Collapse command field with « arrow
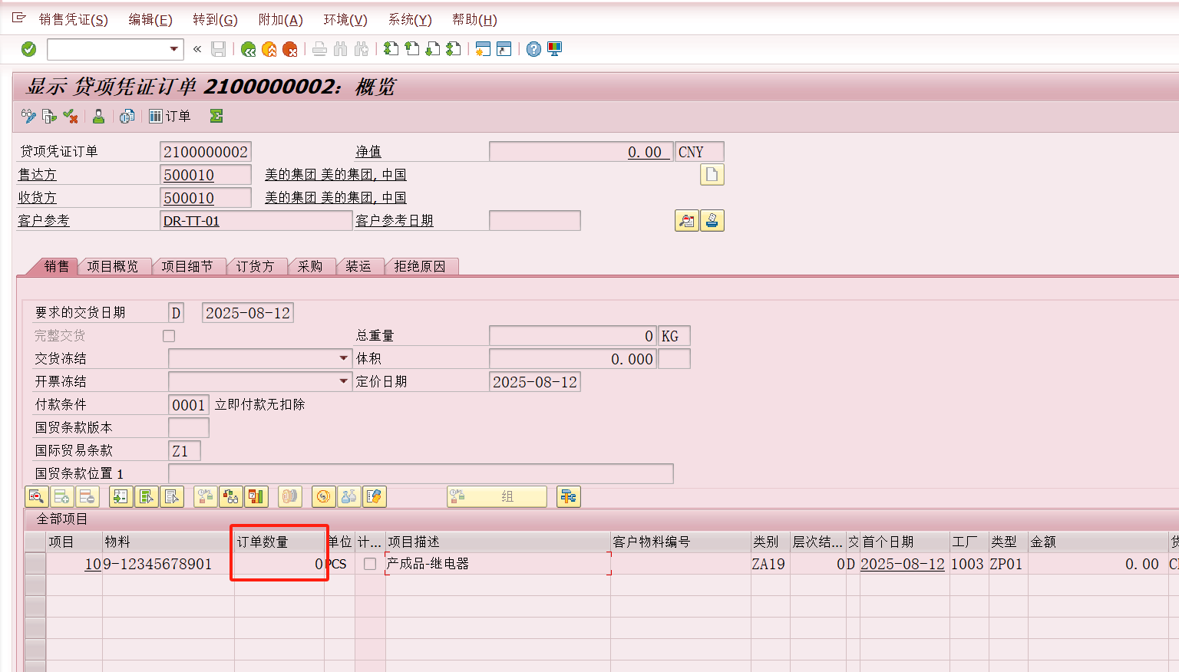The width and height of the screenshot is (1179, 672). click(197, 49)
